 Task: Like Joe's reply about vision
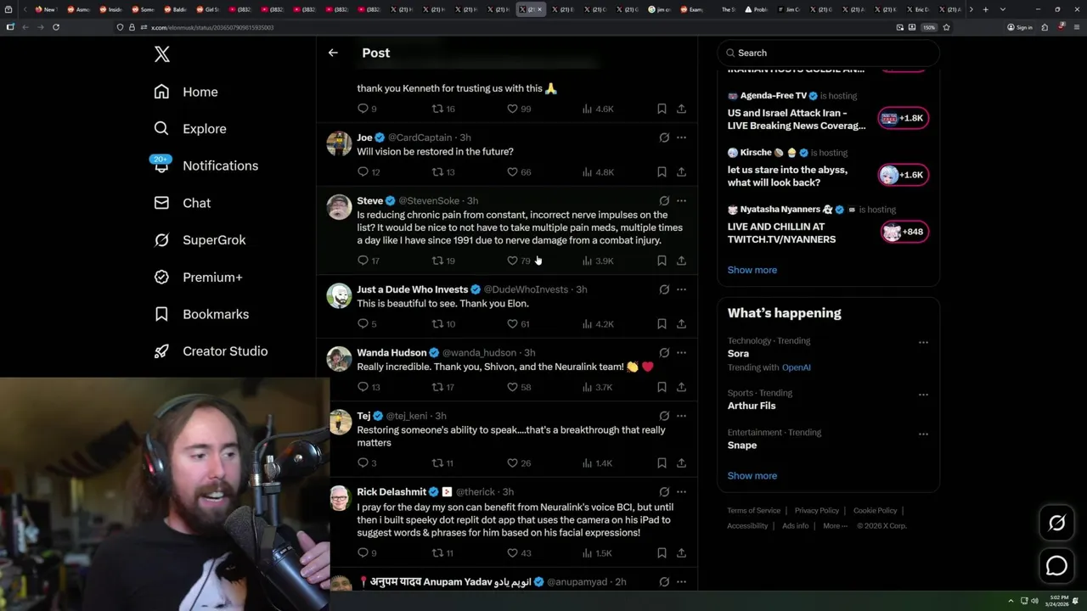[520, 172]
